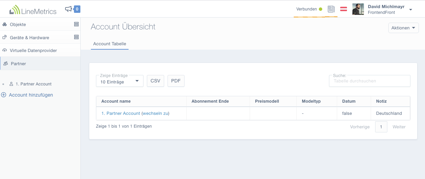Screen dimensions: 425x179
Task: Click David Michlmayr's profile avatar
Action: pyautogui.click(x=358, y=9)
